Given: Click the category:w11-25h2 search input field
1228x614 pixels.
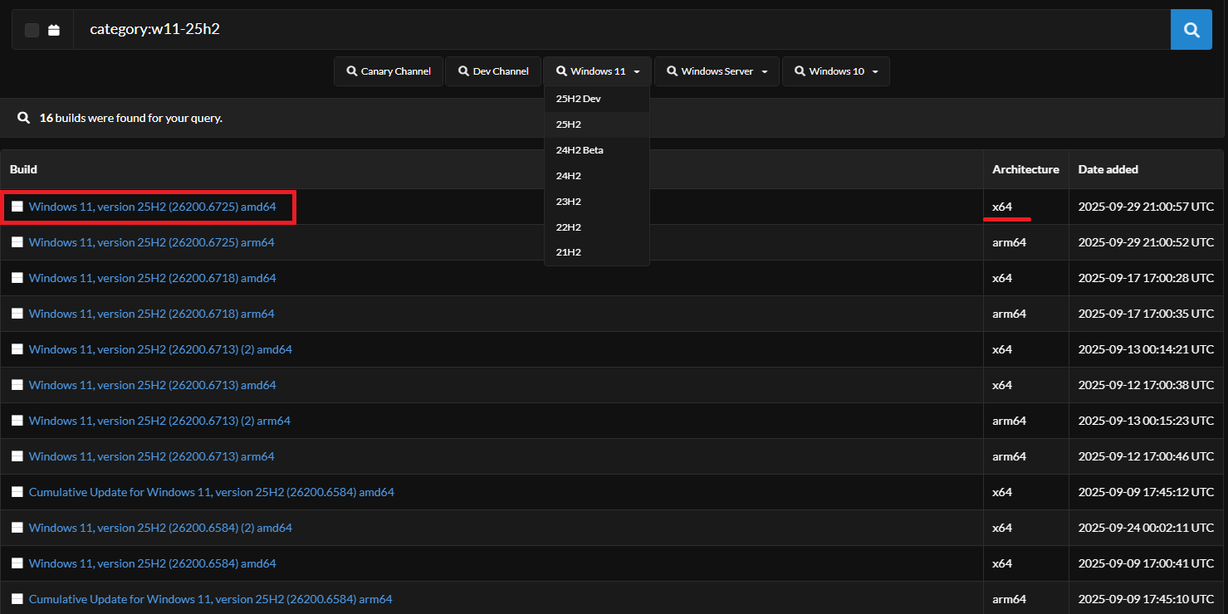Looking at the screenshot, I should 622,30.
